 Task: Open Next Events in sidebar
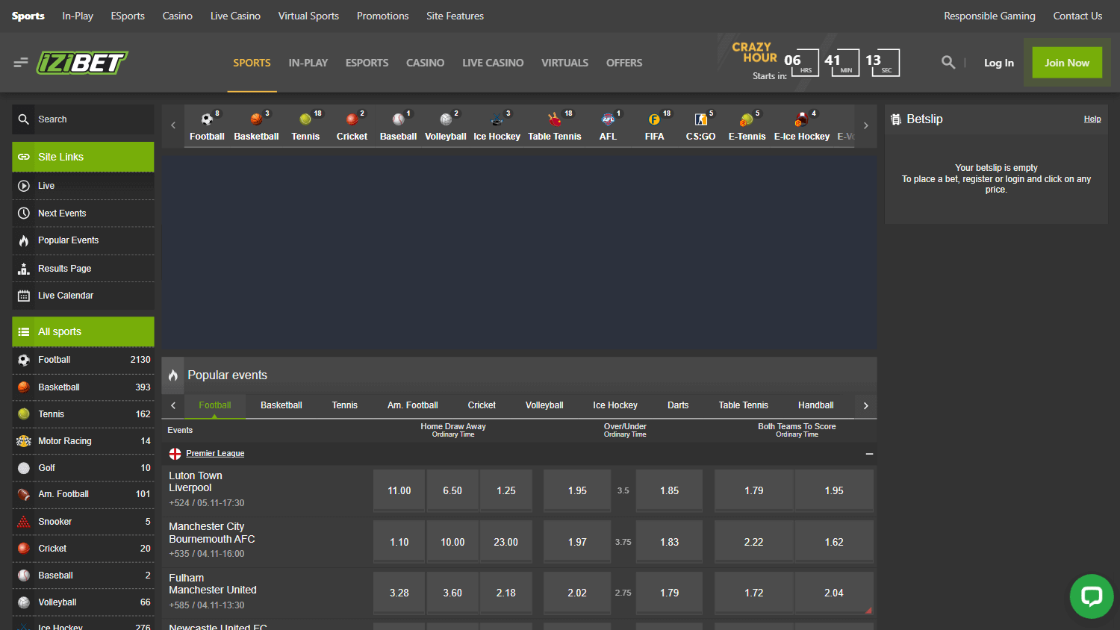click(x=83, y=213)
